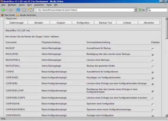Allow the BACKUPDEL2 command
The height and width of the screenshot is (121, 168).
pyautogui.click(x=153, y=61)
